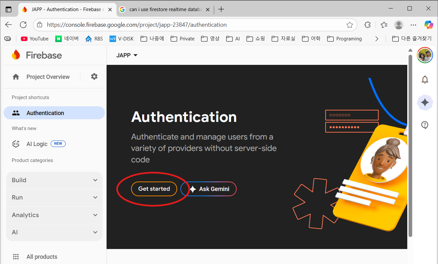Open AI Logic menu item

point(37,144)
